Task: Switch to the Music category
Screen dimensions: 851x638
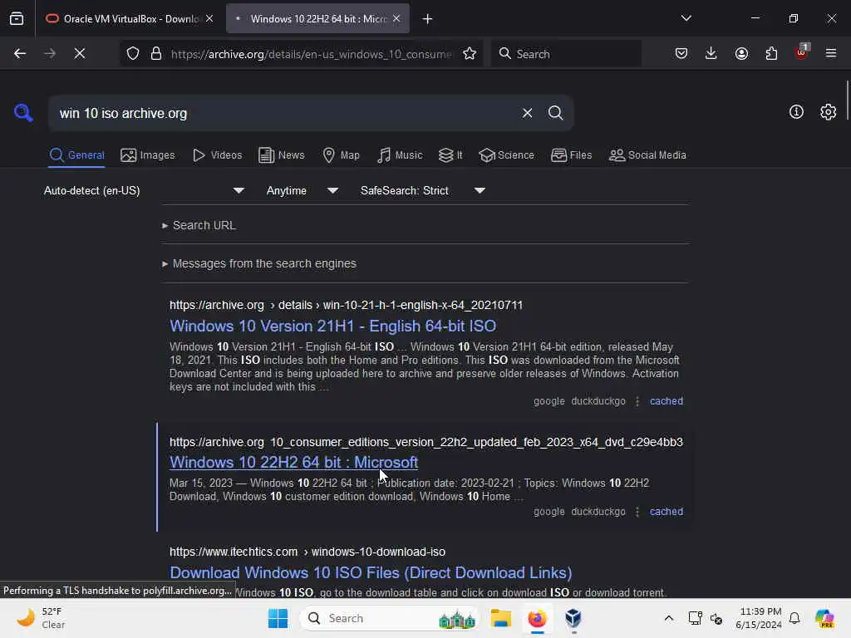Action: [x=400, y=155]
